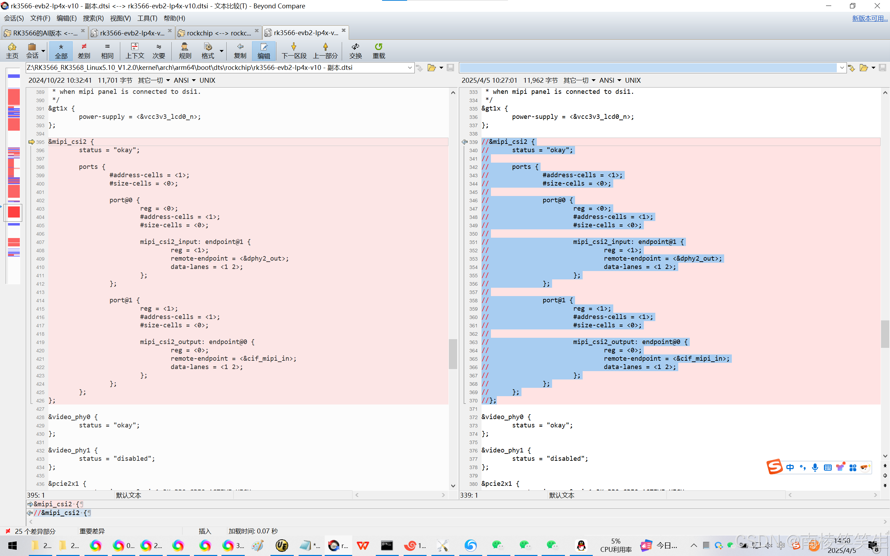890x556 pixels.
Task: Click the Reload (重载) icon
Action: [379, 50]
